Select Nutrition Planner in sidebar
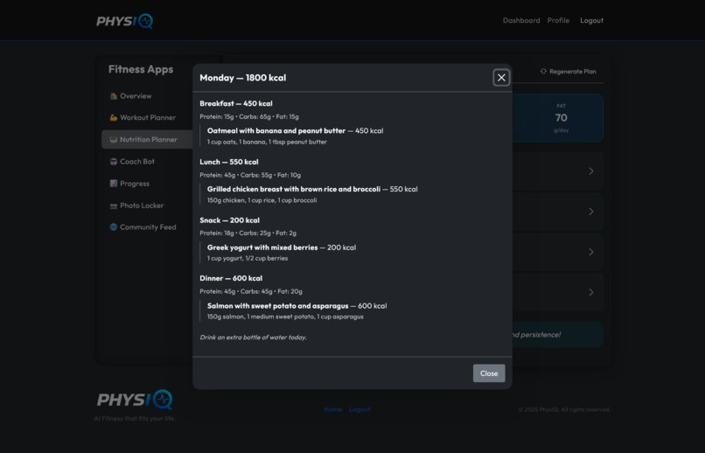The width and height of the screenshot is (705, 453). pos(147,139)
